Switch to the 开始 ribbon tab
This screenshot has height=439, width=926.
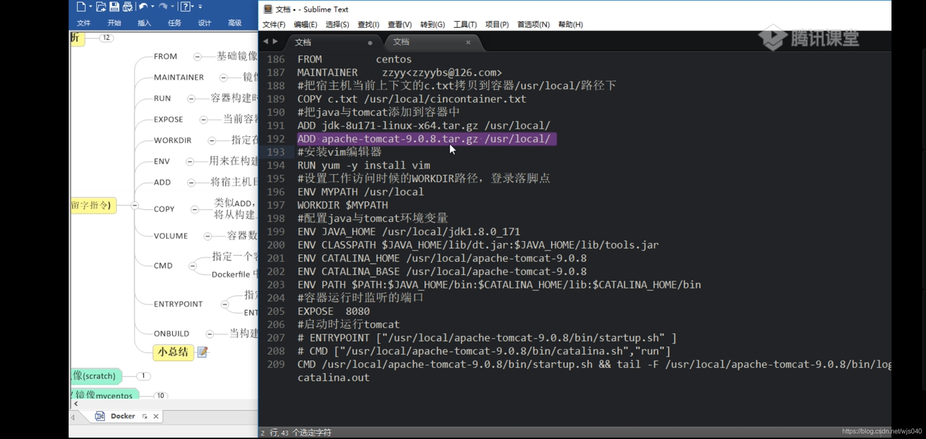(x=114, y=23)
